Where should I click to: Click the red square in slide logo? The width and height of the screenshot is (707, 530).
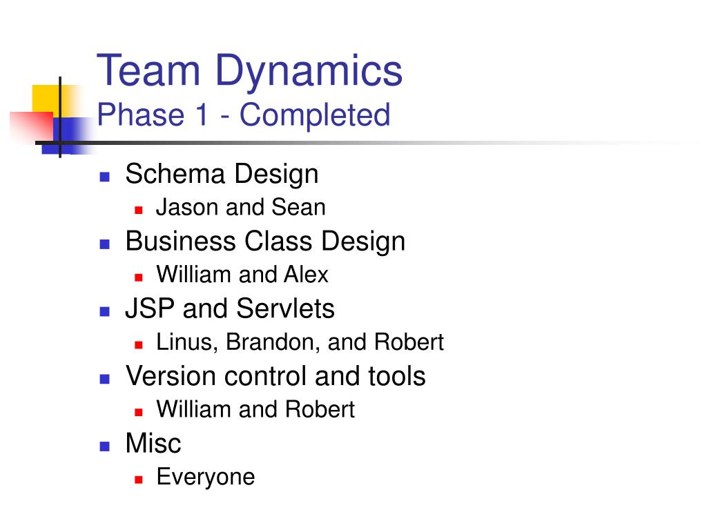point(32,126)
